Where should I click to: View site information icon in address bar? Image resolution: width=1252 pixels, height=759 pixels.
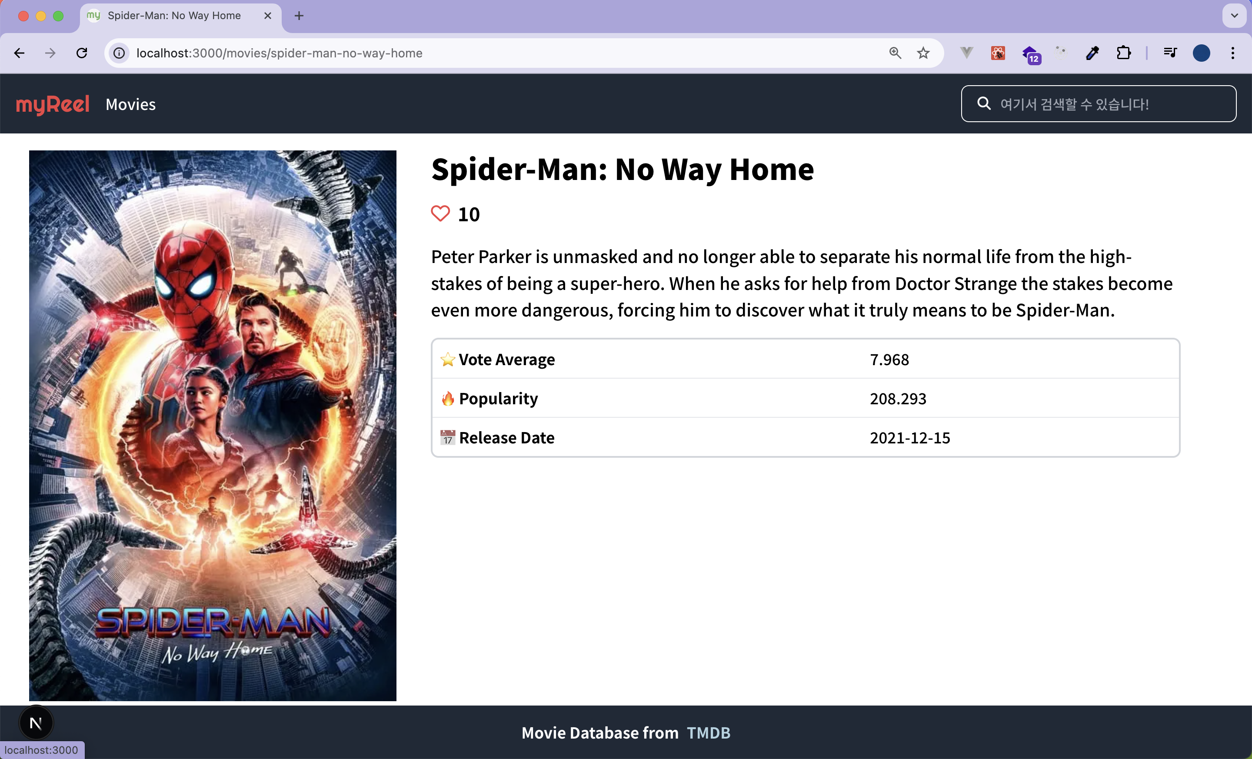pos(119,53)
